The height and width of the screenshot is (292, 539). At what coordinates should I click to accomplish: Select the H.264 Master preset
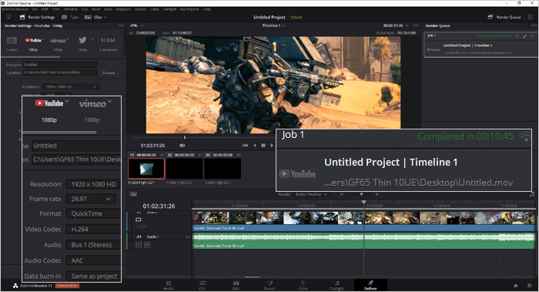coord(108,40)
